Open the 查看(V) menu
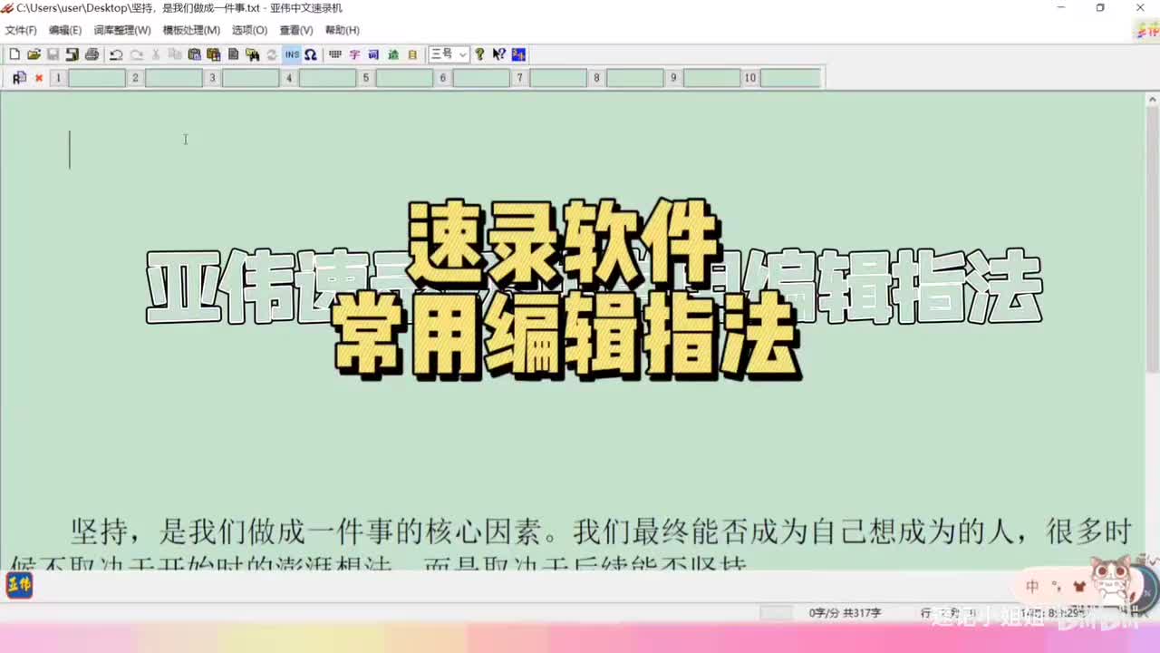1160x653 pixels. [296, 30]
